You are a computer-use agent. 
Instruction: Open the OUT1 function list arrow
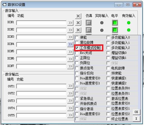click(x=70, y=86)
